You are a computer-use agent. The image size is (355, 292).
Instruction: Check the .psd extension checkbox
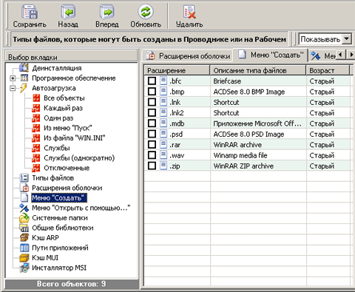[x=152, y=134]
